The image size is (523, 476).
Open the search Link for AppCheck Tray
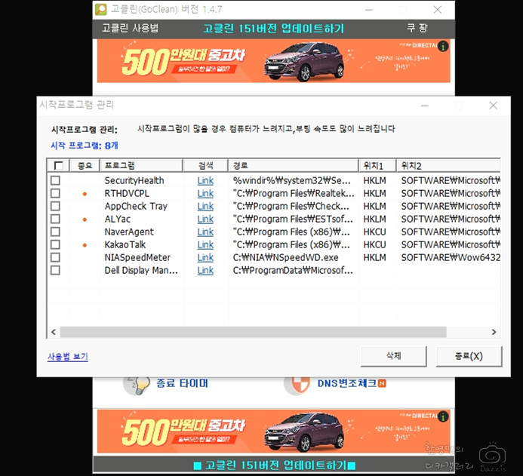(205, 207)
